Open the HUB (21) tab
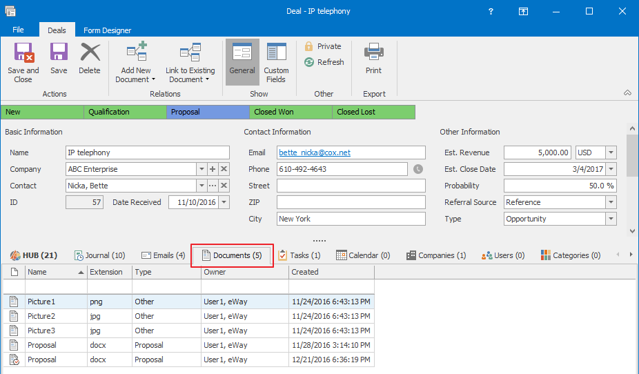The width and height of the screenshot is (639, 374). click(34, 255)
